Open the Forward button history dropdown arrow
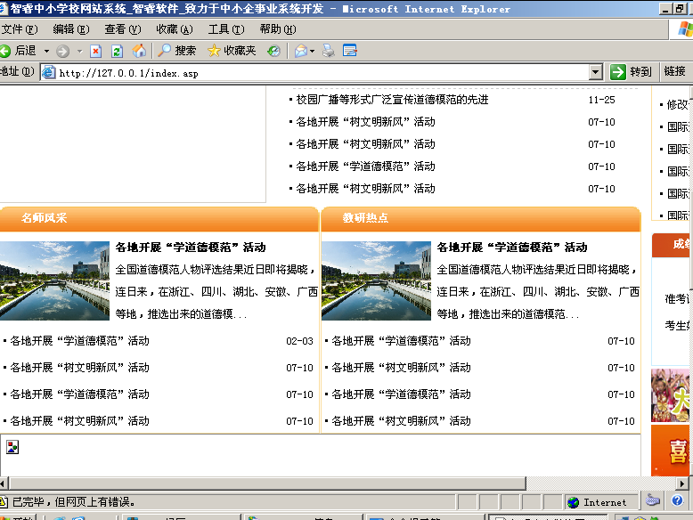 [x=80, y=52]
